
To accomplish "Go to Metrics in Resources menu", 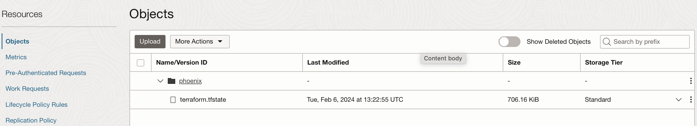I will [x=16, y=57].
